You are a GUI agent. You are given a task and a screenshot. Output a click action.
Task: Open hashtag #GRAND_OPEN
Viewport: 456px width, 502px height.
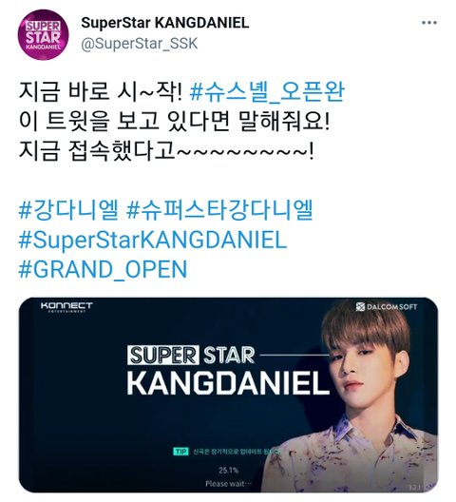point(103,269)
